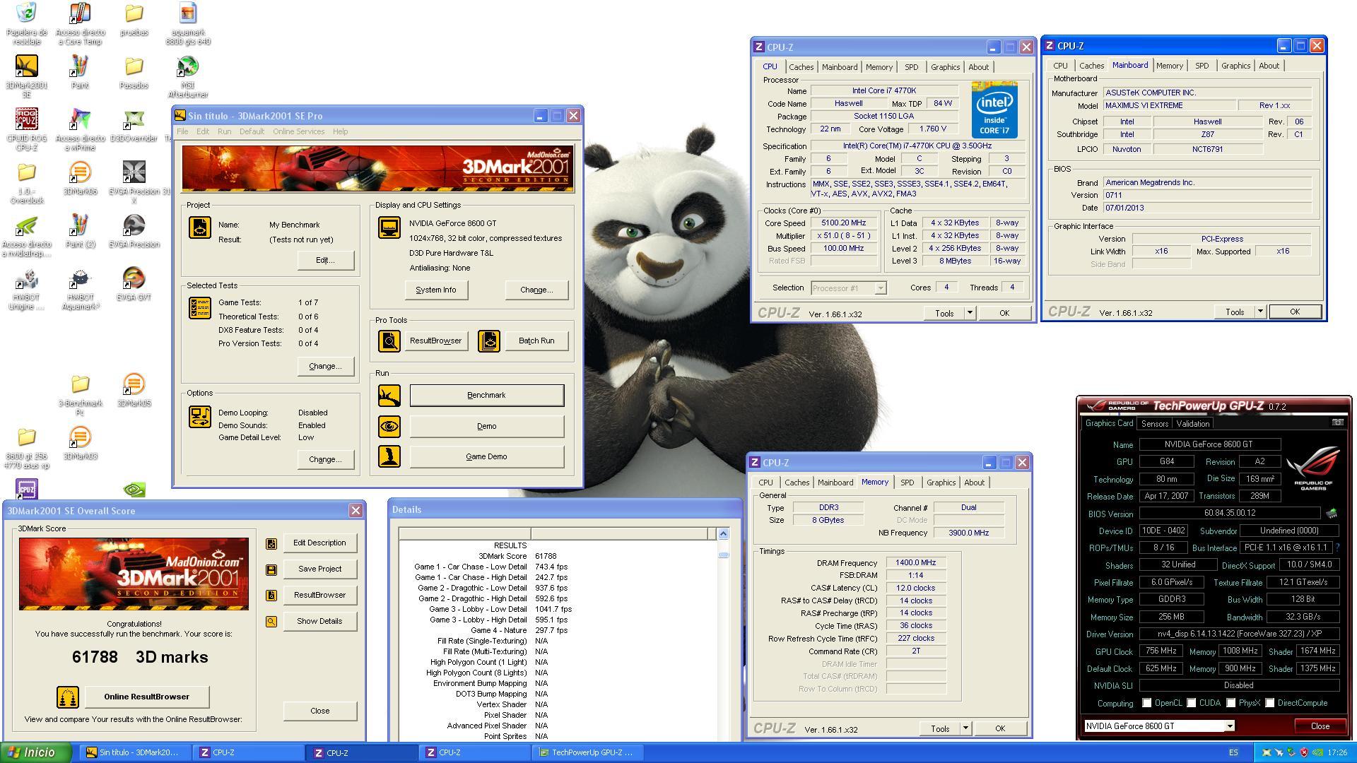Click the Details list scrollbar thumb

tap(723, 555)
